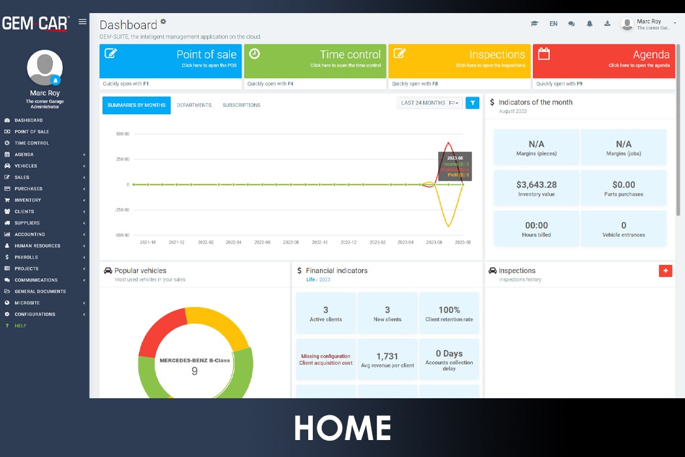Open the Point of sale tile
The image size is (685, 457).
click(x=170, y=61)
